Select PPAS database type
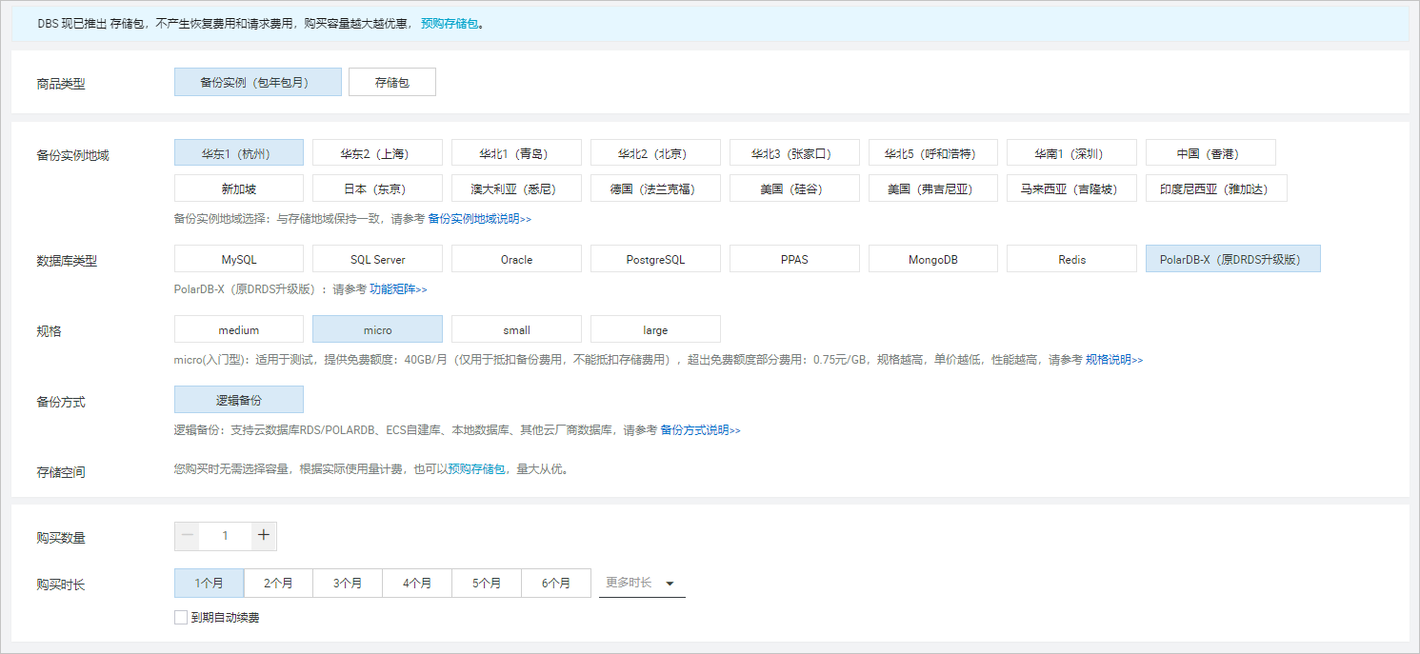 coord(794,259)
